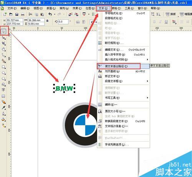The image size is (192, 177).
Task: Choose 段落格式化 menu entry
Action: (x=124, y=18)
